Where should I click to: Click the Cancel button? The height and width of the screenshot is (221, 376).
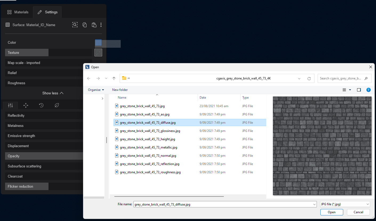[x=358, y=212]
